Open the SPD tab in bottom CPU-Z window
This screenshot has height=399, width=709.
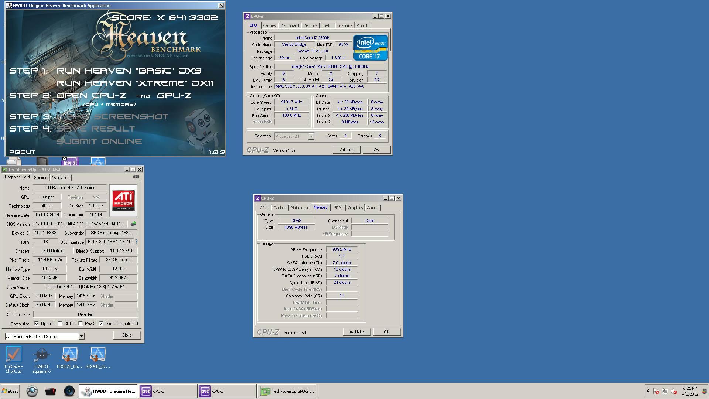(x=338, y=208)
